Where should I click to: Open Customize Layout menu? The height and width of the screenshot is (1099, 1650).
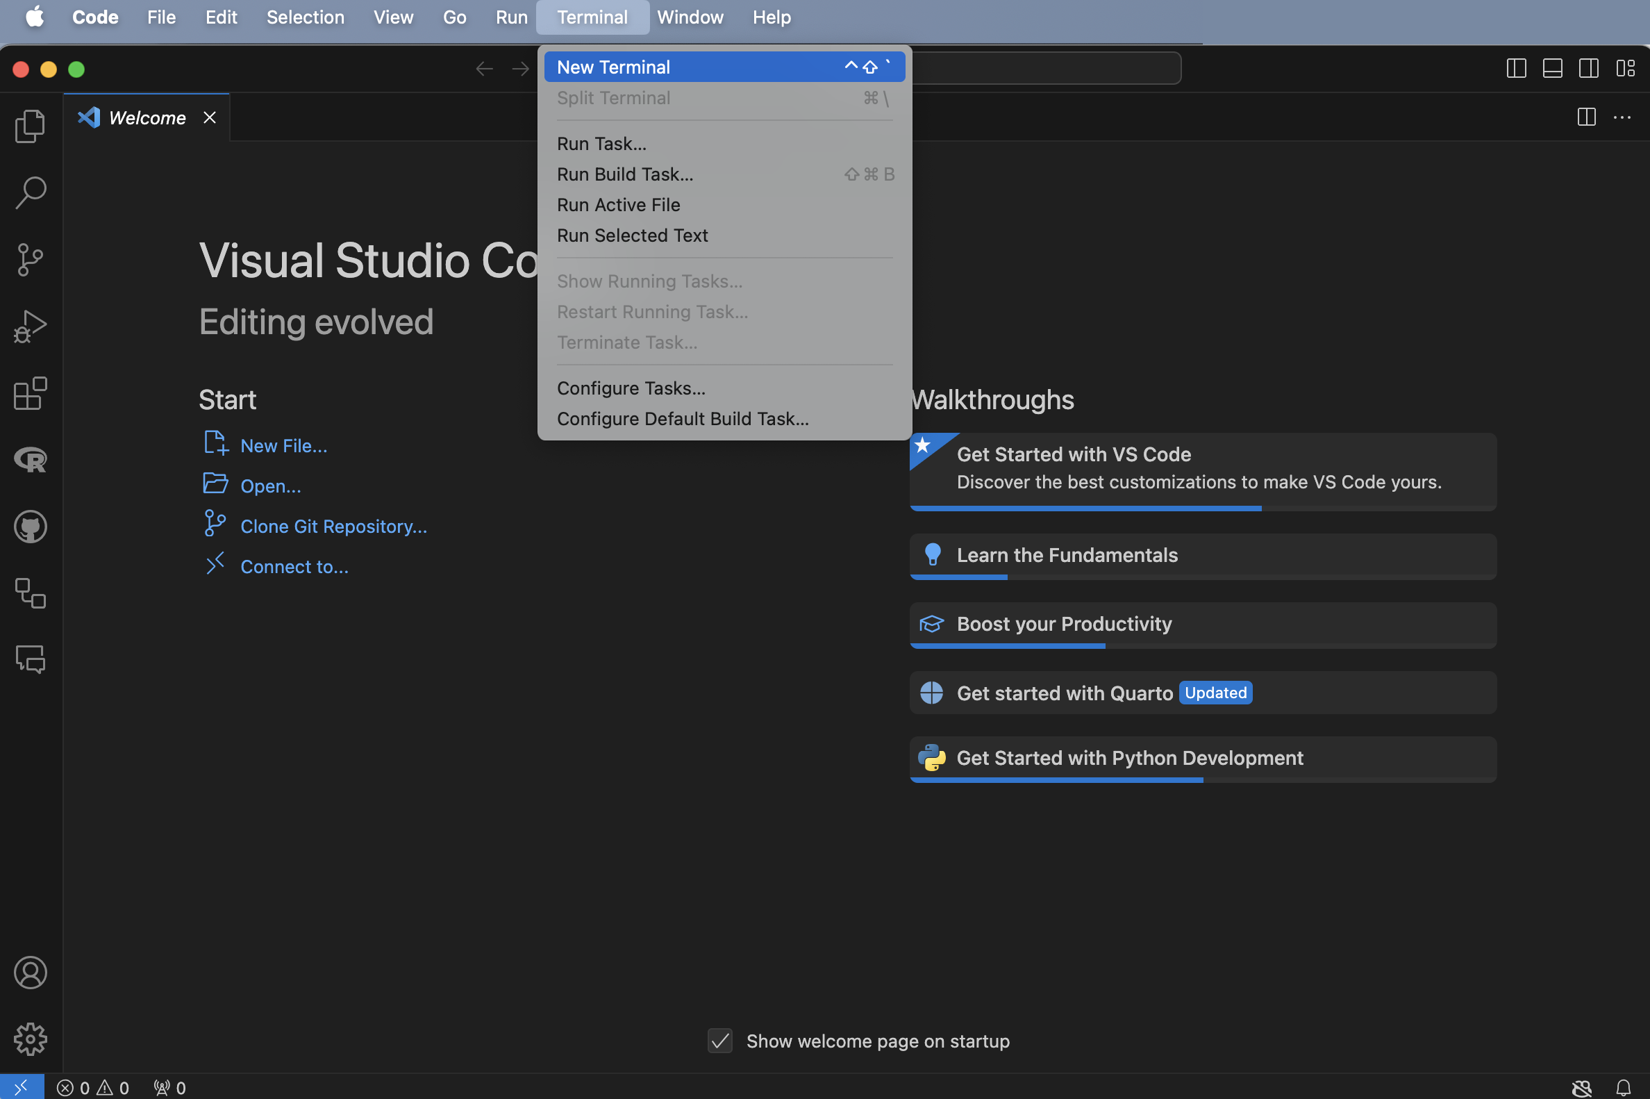click(x=1625, y=69)
